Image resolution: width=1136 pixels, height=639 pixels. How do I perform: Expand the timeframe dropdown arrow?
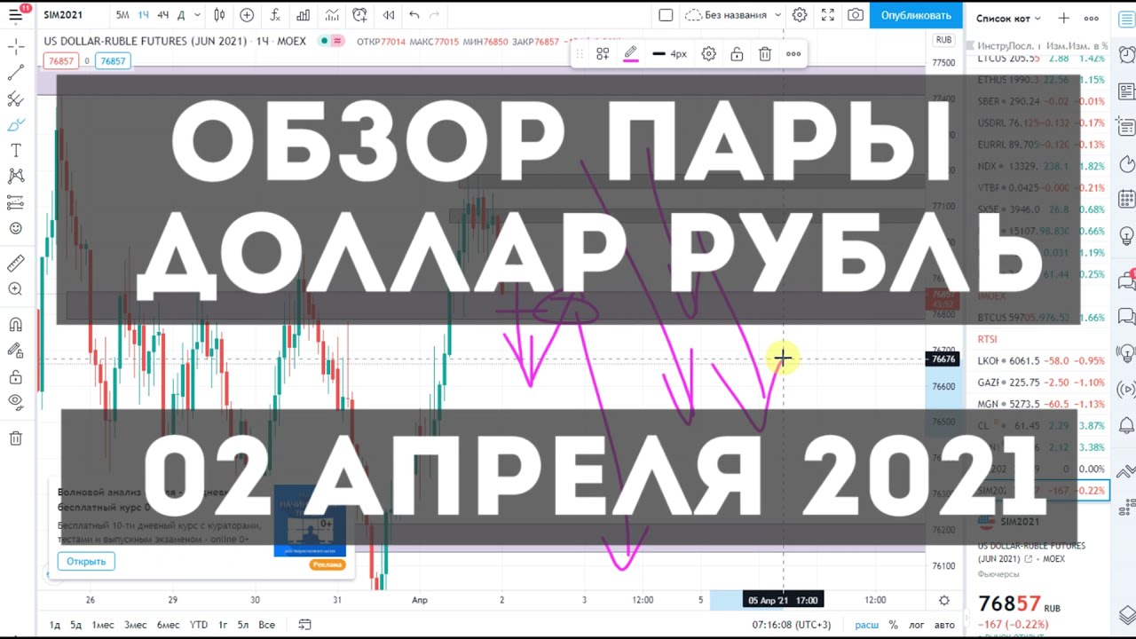[x=197, y=15]
